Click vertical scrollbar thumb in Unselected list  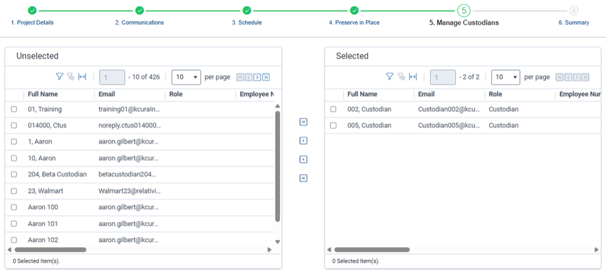[x=277, y=166]
